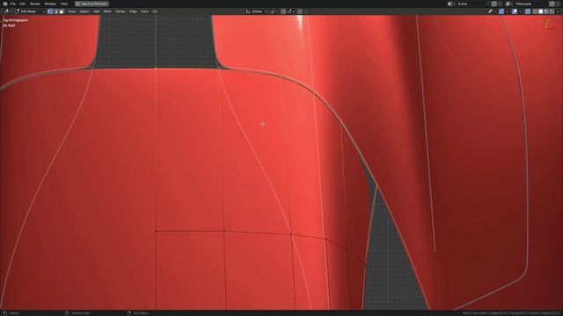
Task: Open snapping options dropdown
Action: coord(290,11)
